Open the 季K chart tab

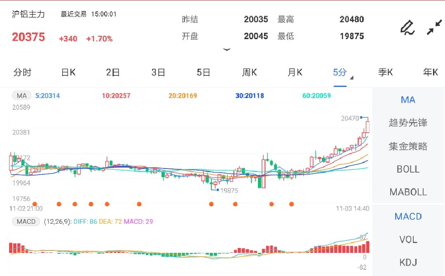pyautogui.click(x=385, y=73)
